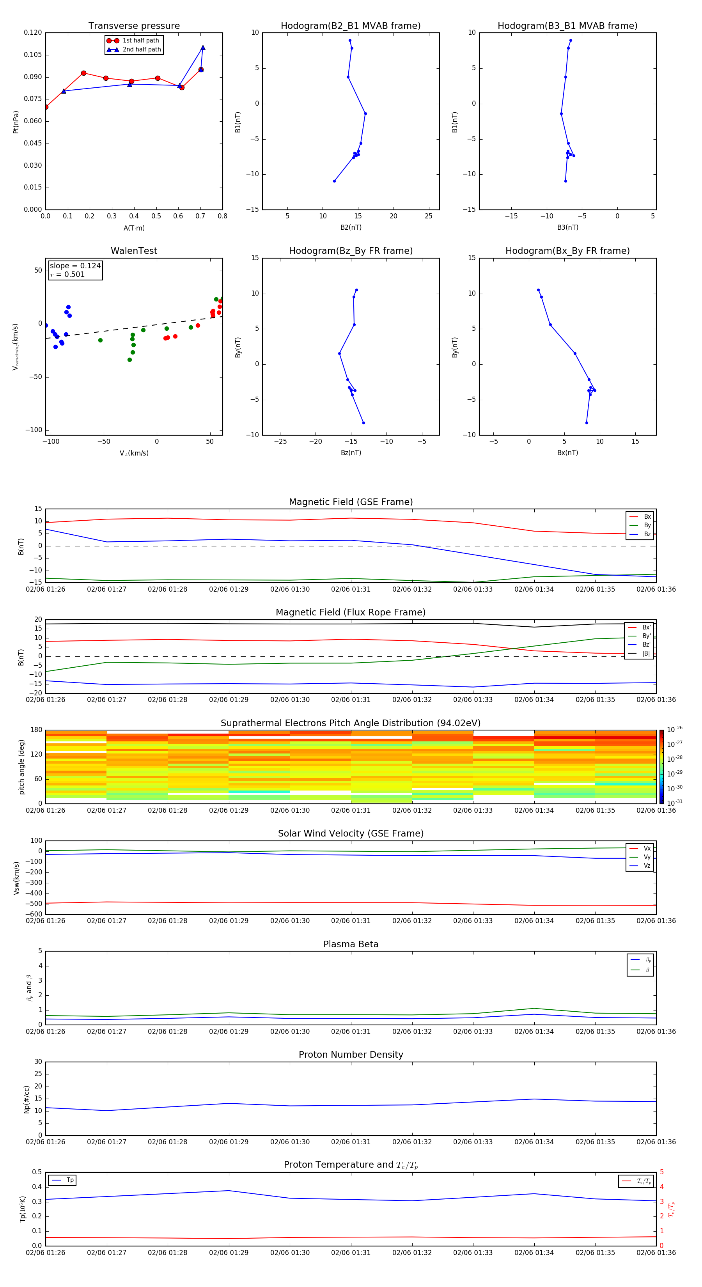This screenshot has height=1287, width=702.
Task: Click 'Hodogram(Bz_By FR frame)' title
Action: coord(351,251)
